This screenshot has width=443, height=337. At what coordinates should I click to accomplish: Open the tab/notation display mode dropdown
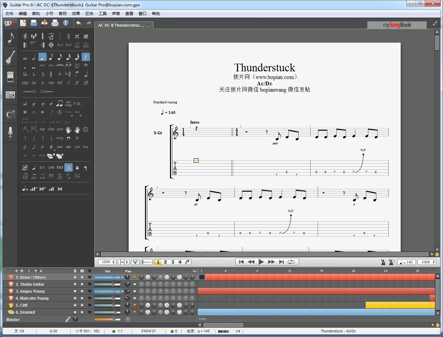(x=135, y=262)
